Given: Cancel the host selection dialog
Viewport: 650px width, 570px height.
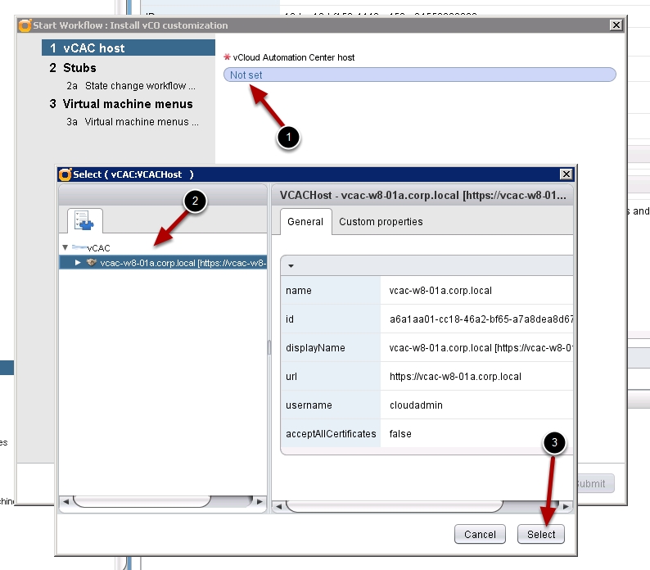Looking at the screenshot, I should (480, 534).
